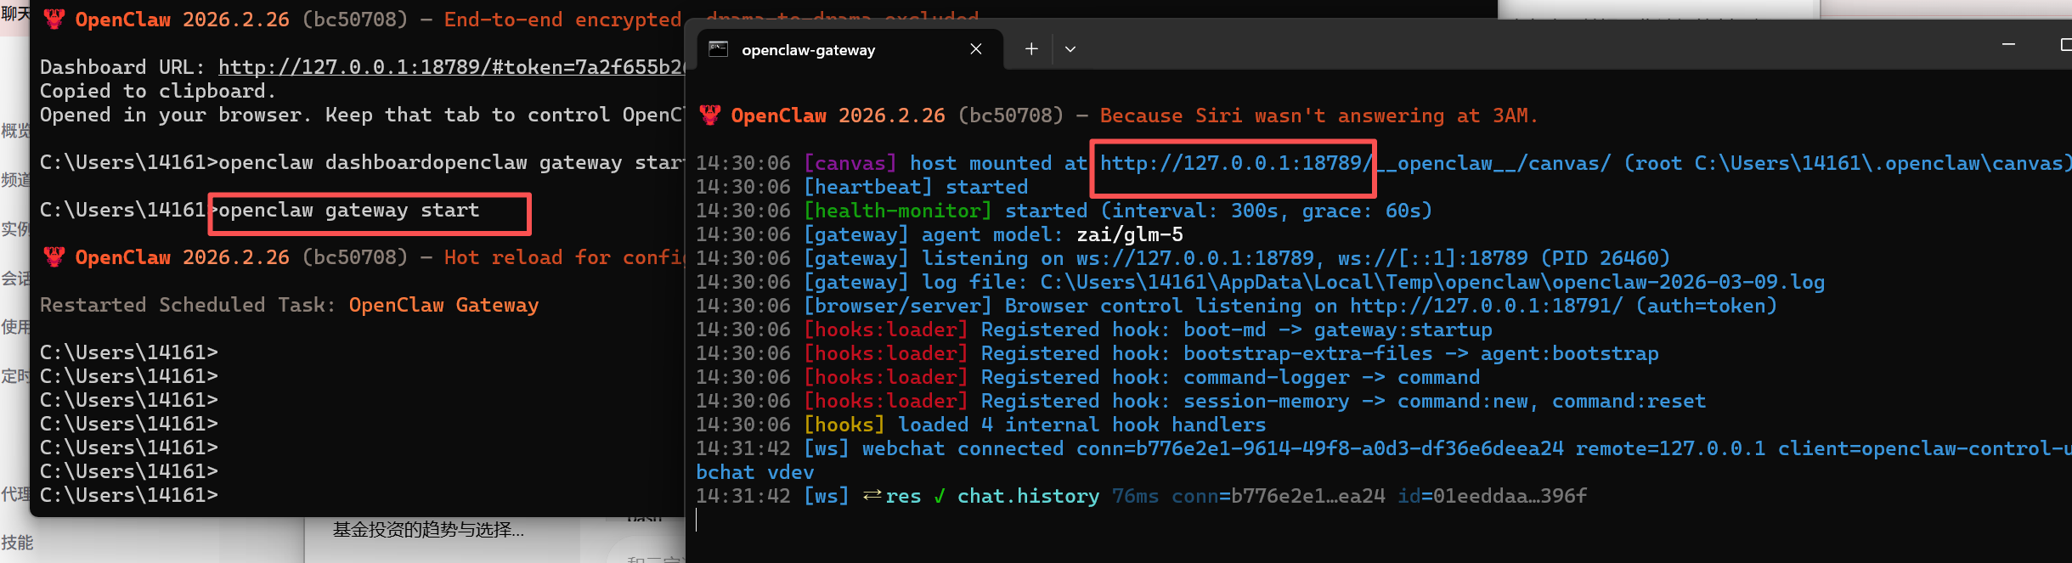Click the terminal icon in the openclaw-gateway tab
The width and height of the screenshot is (2072, 563).
[x=719, y=49]
